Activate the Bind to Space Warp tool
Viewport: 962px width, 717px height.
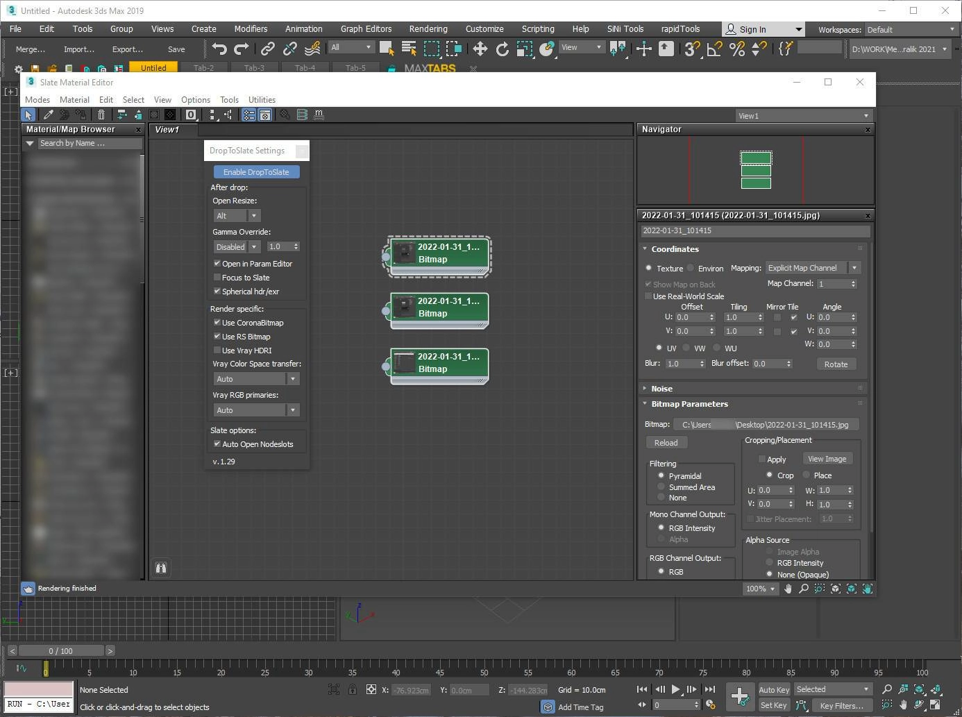coord(312,49)
